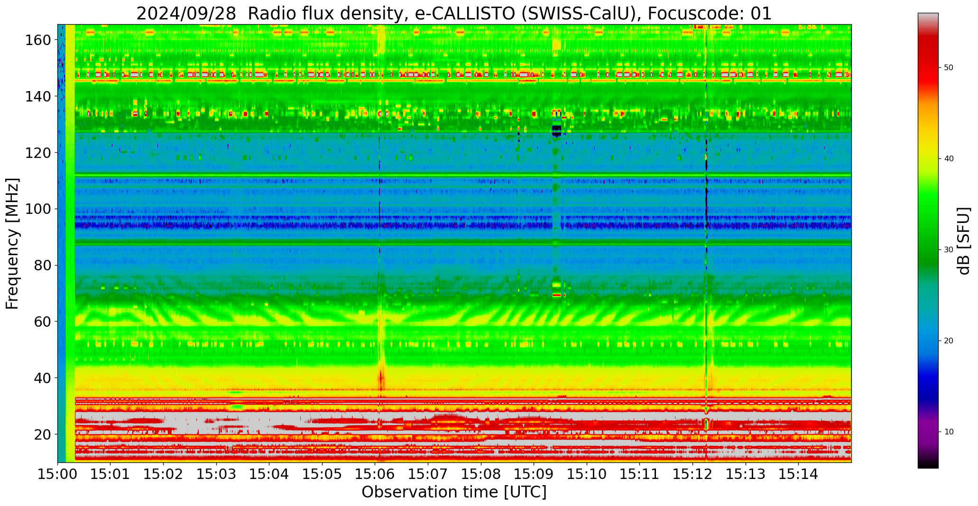Screen dimensions: 978x506
Task: Click the 15:05 time tick label
Action: [323, 474]
